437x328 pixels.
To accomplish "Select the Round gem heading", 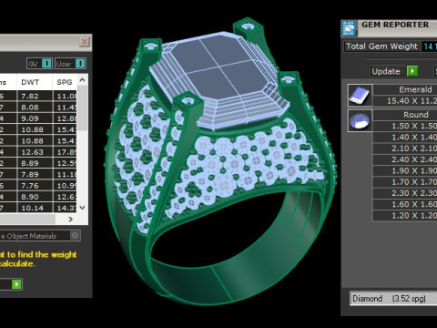I will pos(405,115).
